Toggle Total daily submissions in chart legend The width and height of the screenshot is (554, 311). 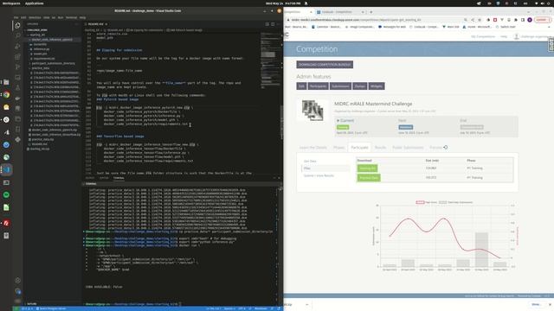point(456,202)
